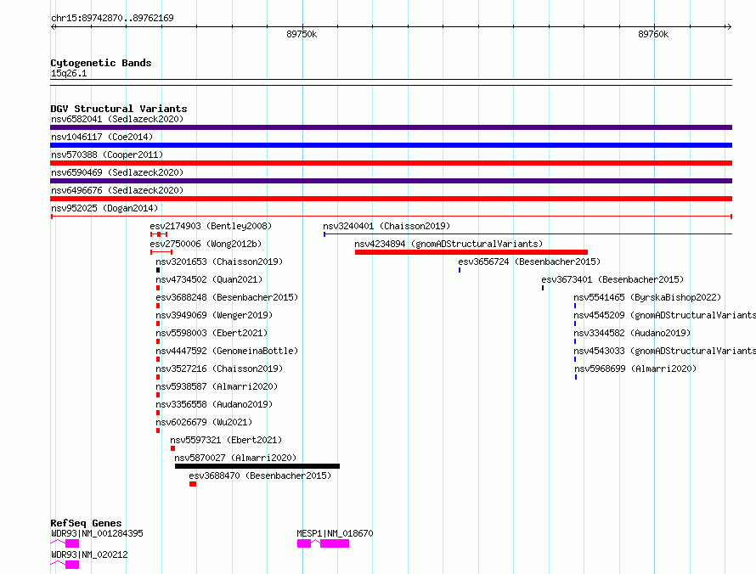Screen dimensions: 756x574
Task: Click the esv3656724 (Besenbacher2015) blue tick
Action: tap(460, 270)
